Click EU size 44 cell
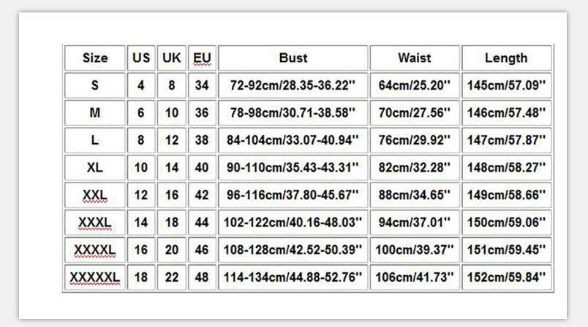The image size is (588, 327). (203, 223)
